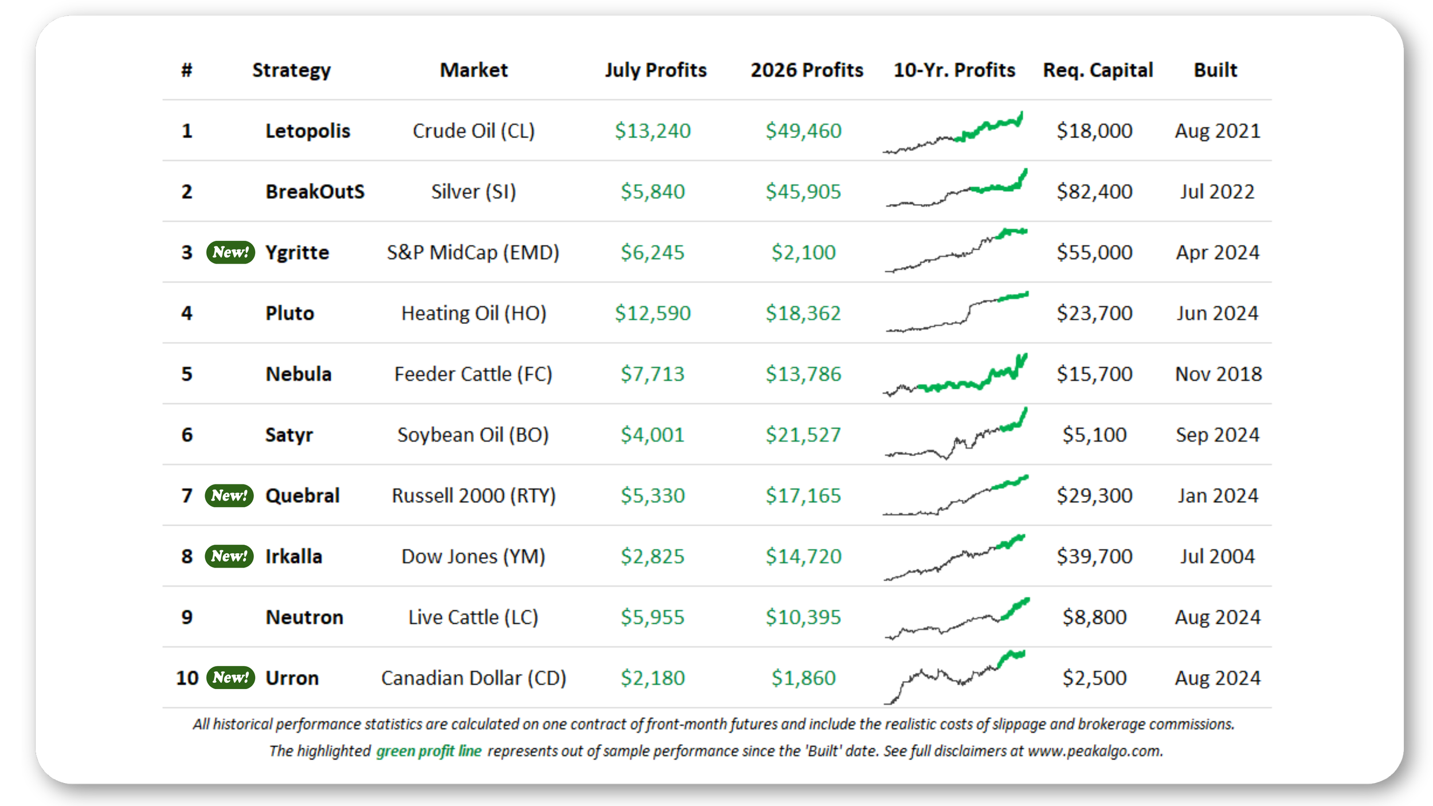Select Crude Oil (CL) market cell
Image resolution: width=1433 pixels, height=806 pixels.
coord(473,131)
